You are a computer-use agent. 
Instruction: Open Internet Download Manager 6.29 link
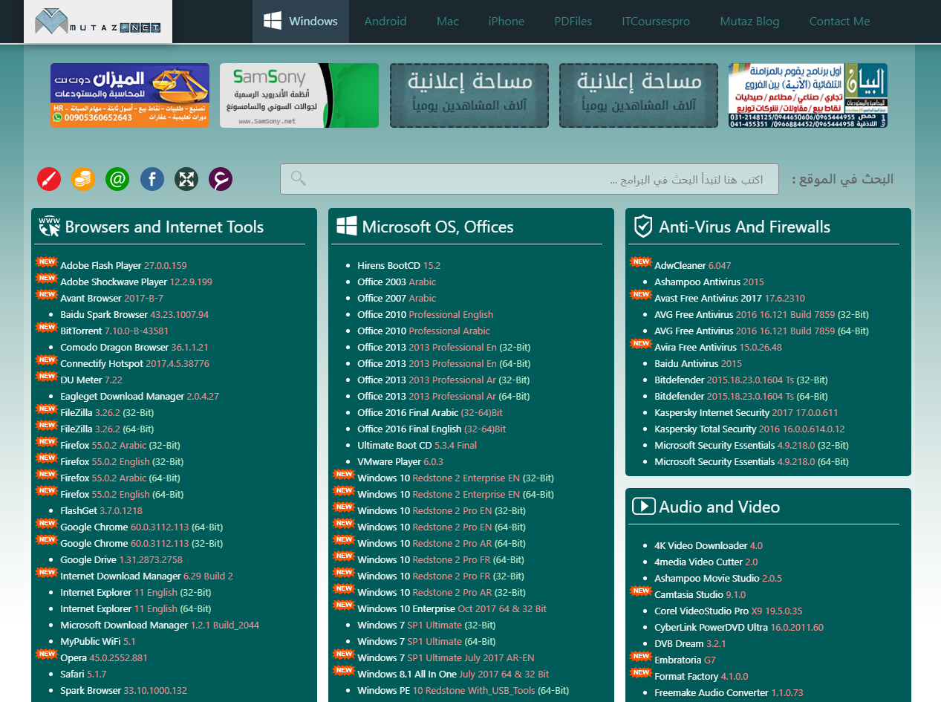pyautogui.click(x=147, y=576)
